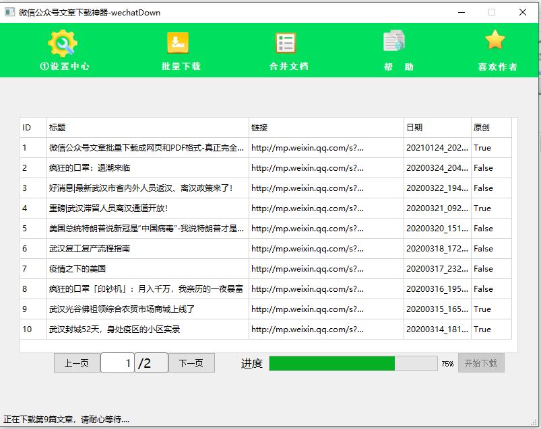541x429 pixels.
Task: Click the /2 total pages field
Action: tap(151, 363)
